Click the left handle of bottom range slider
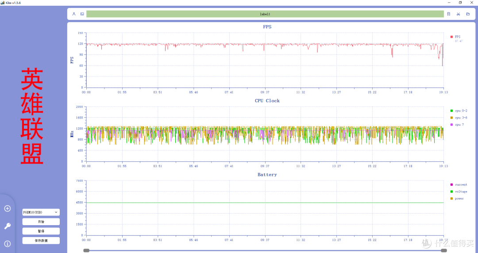This screenshot has width=478, height=253. tap(87, 250)
